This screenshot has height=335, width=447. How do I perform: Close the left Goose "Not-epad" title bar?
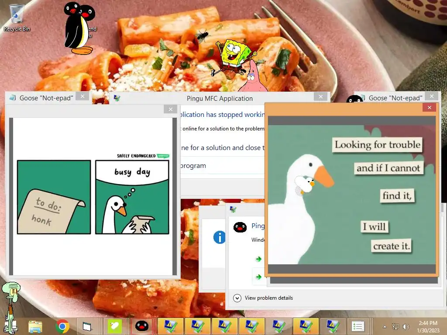(x=83, y=96)
